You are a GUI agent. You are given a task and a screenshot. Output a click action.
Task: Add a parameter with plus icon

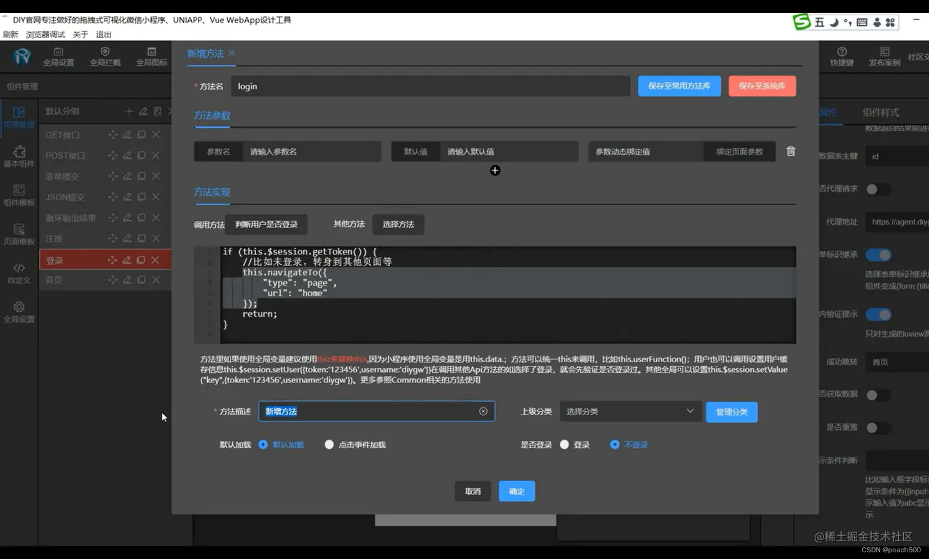(x=495, y=170)
